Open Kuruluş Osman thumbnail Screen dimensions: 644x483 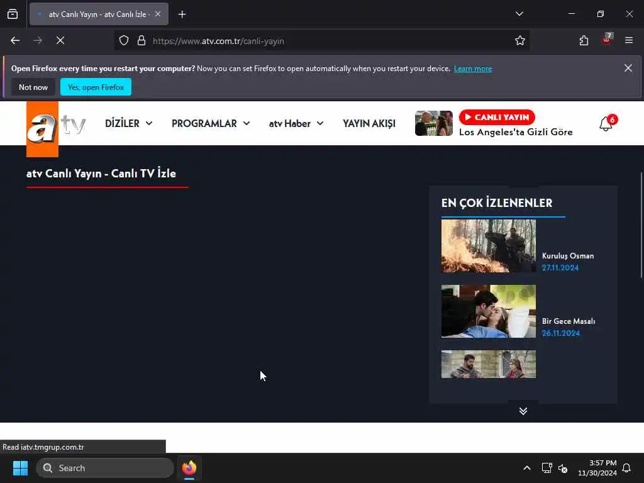click(x=488, y=246)
